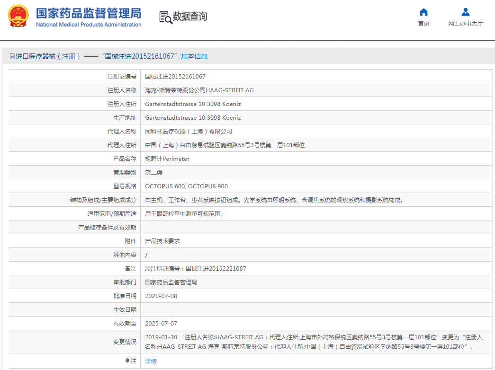
Task: Open 网上办事大厅 via the person icon
Action: point(465,12)
